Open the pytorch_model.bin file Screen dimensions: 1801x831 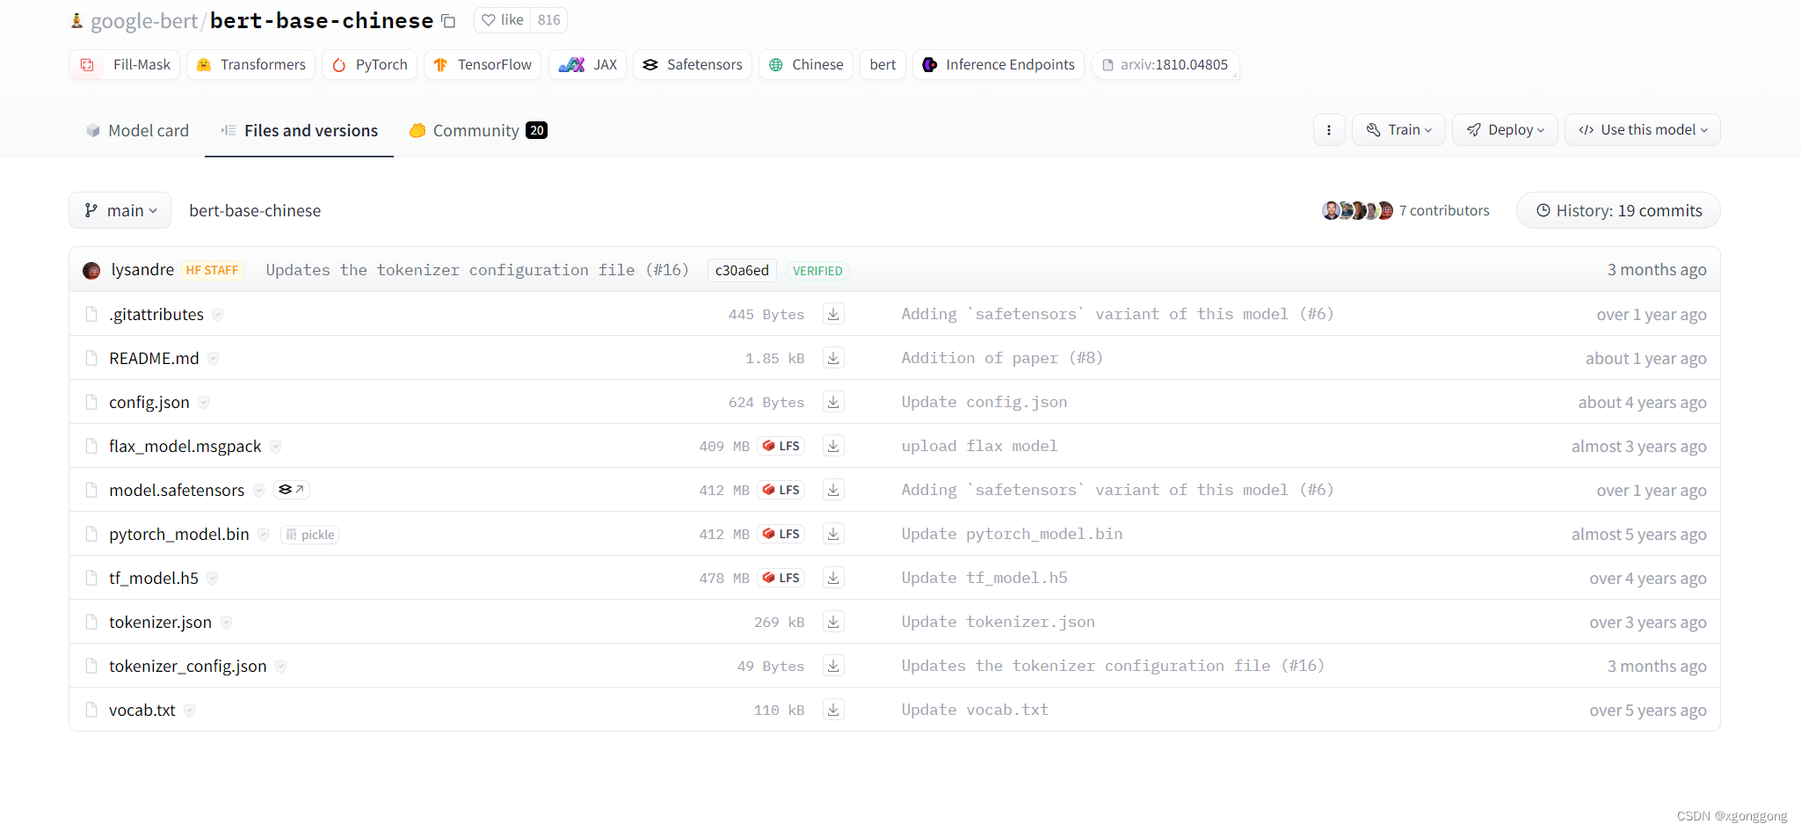click(x=179, y=535)
